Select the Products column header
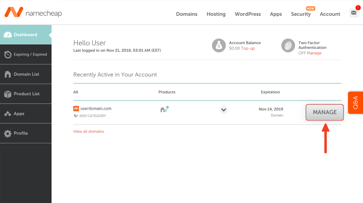Image resolution: width=363 pixels, height=203 pixels. pyautogui.click(x=167, y=92)
